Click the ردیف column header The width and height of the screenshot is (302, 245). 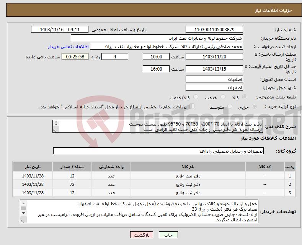click(x=290, y=167)
